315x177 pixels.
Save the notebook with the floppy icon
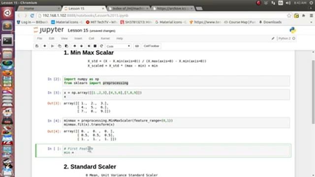click(x=37, y=46)
